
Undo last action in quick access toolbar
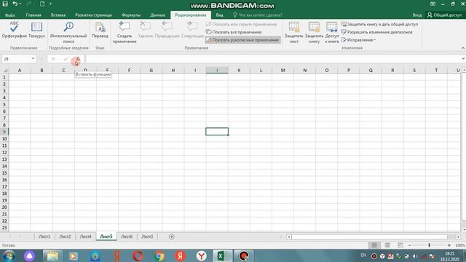15,4
